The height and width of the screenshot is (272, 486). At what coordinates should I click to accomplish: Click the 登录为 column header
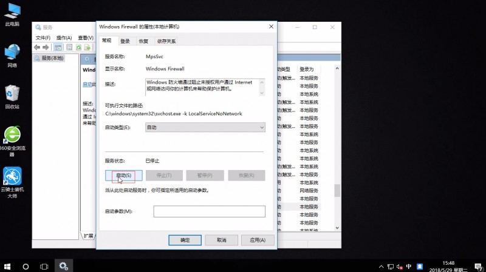(x=307, y=69)
